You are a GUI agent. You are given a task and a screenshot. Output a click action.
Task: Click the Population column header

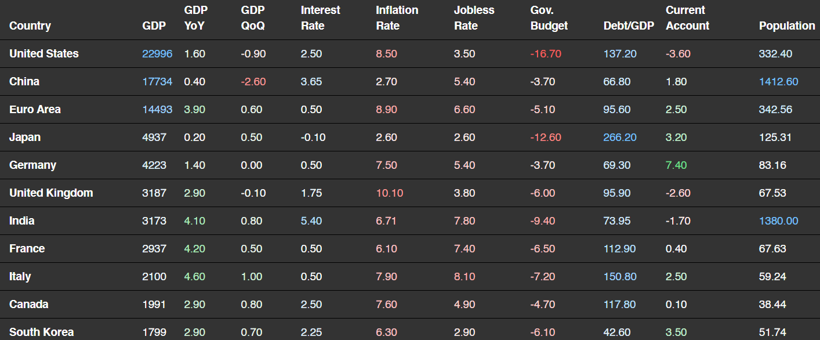[x=787, y=26]
